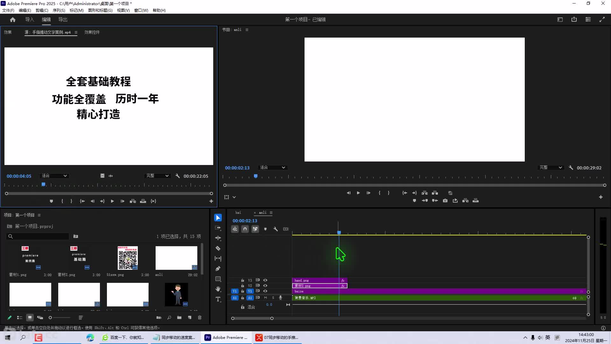Toggle lock on the V3 track
The width and height of the screenshot is (611, 344).
[242, 280]
